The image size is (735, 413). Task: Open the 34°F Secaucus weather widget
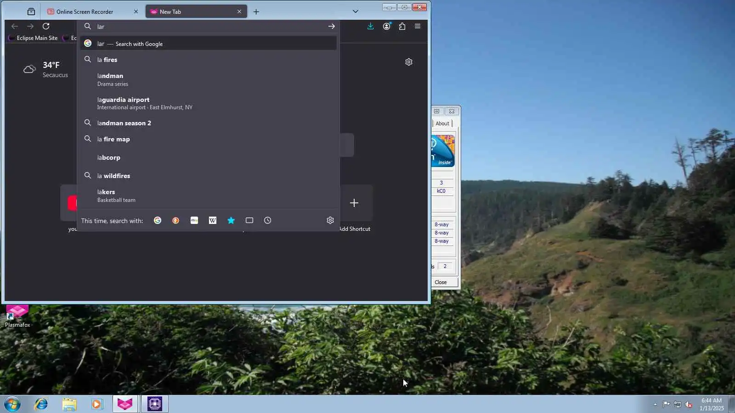click(45, 69)
